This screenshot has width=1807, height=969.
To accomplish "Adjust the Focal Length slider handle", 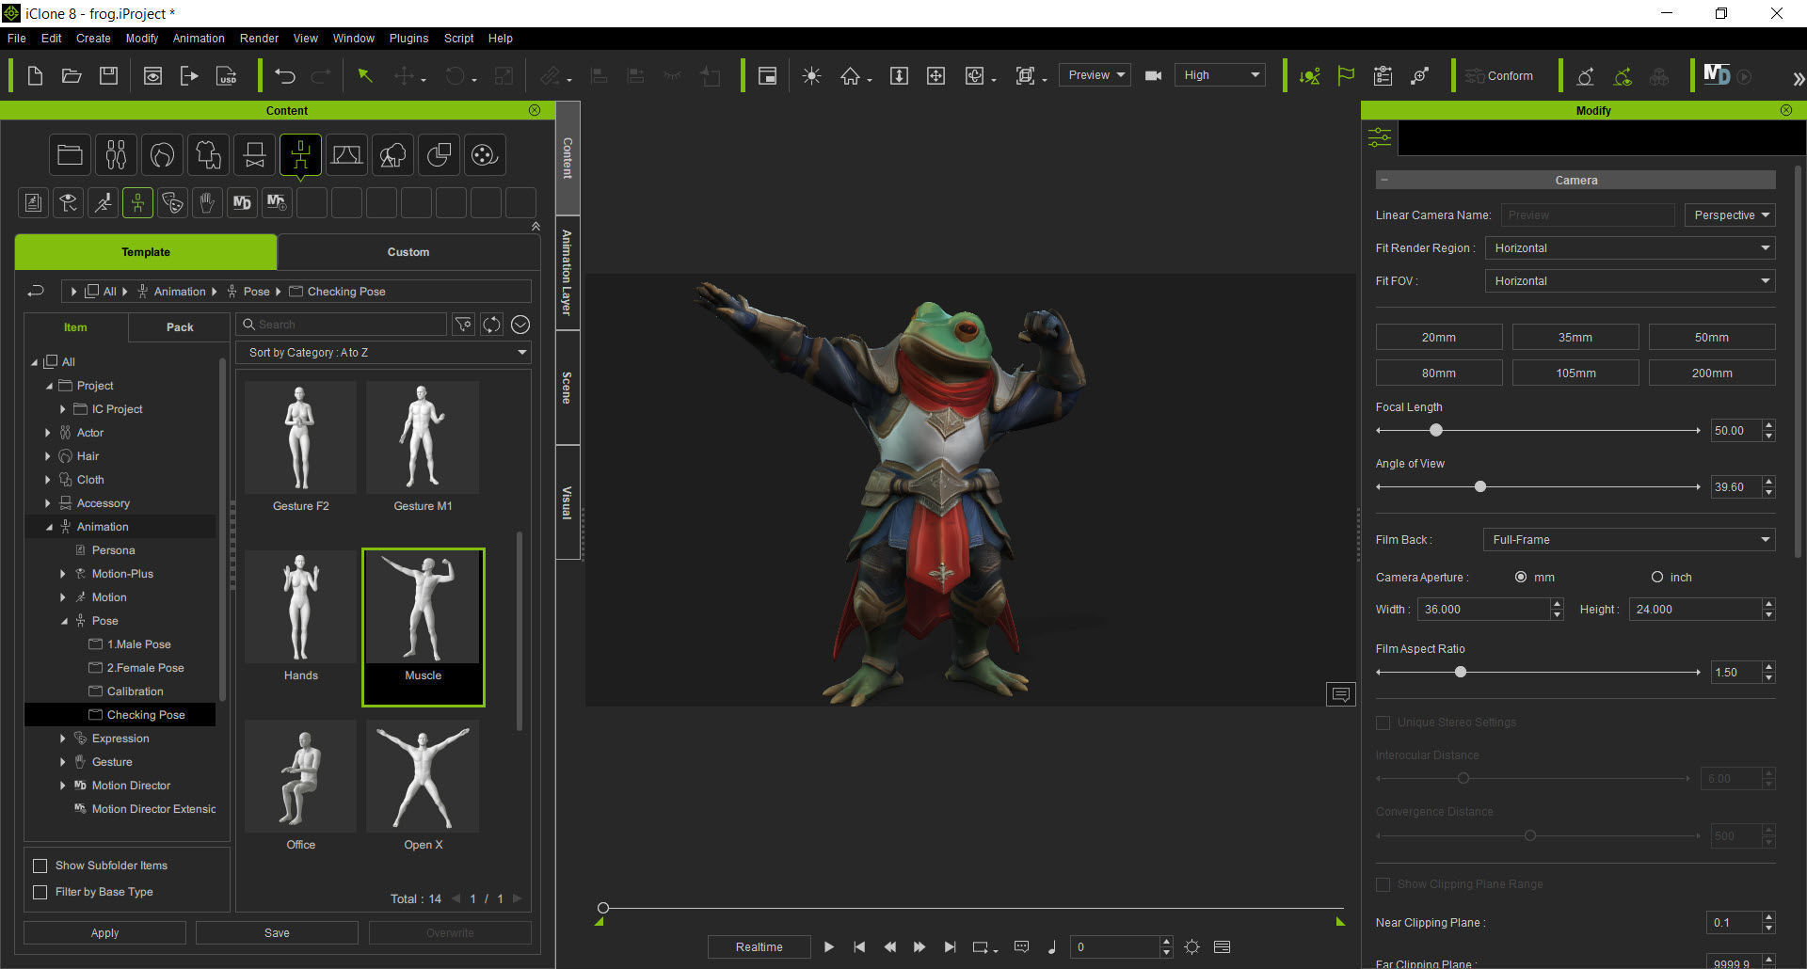I will (1436, 430).
